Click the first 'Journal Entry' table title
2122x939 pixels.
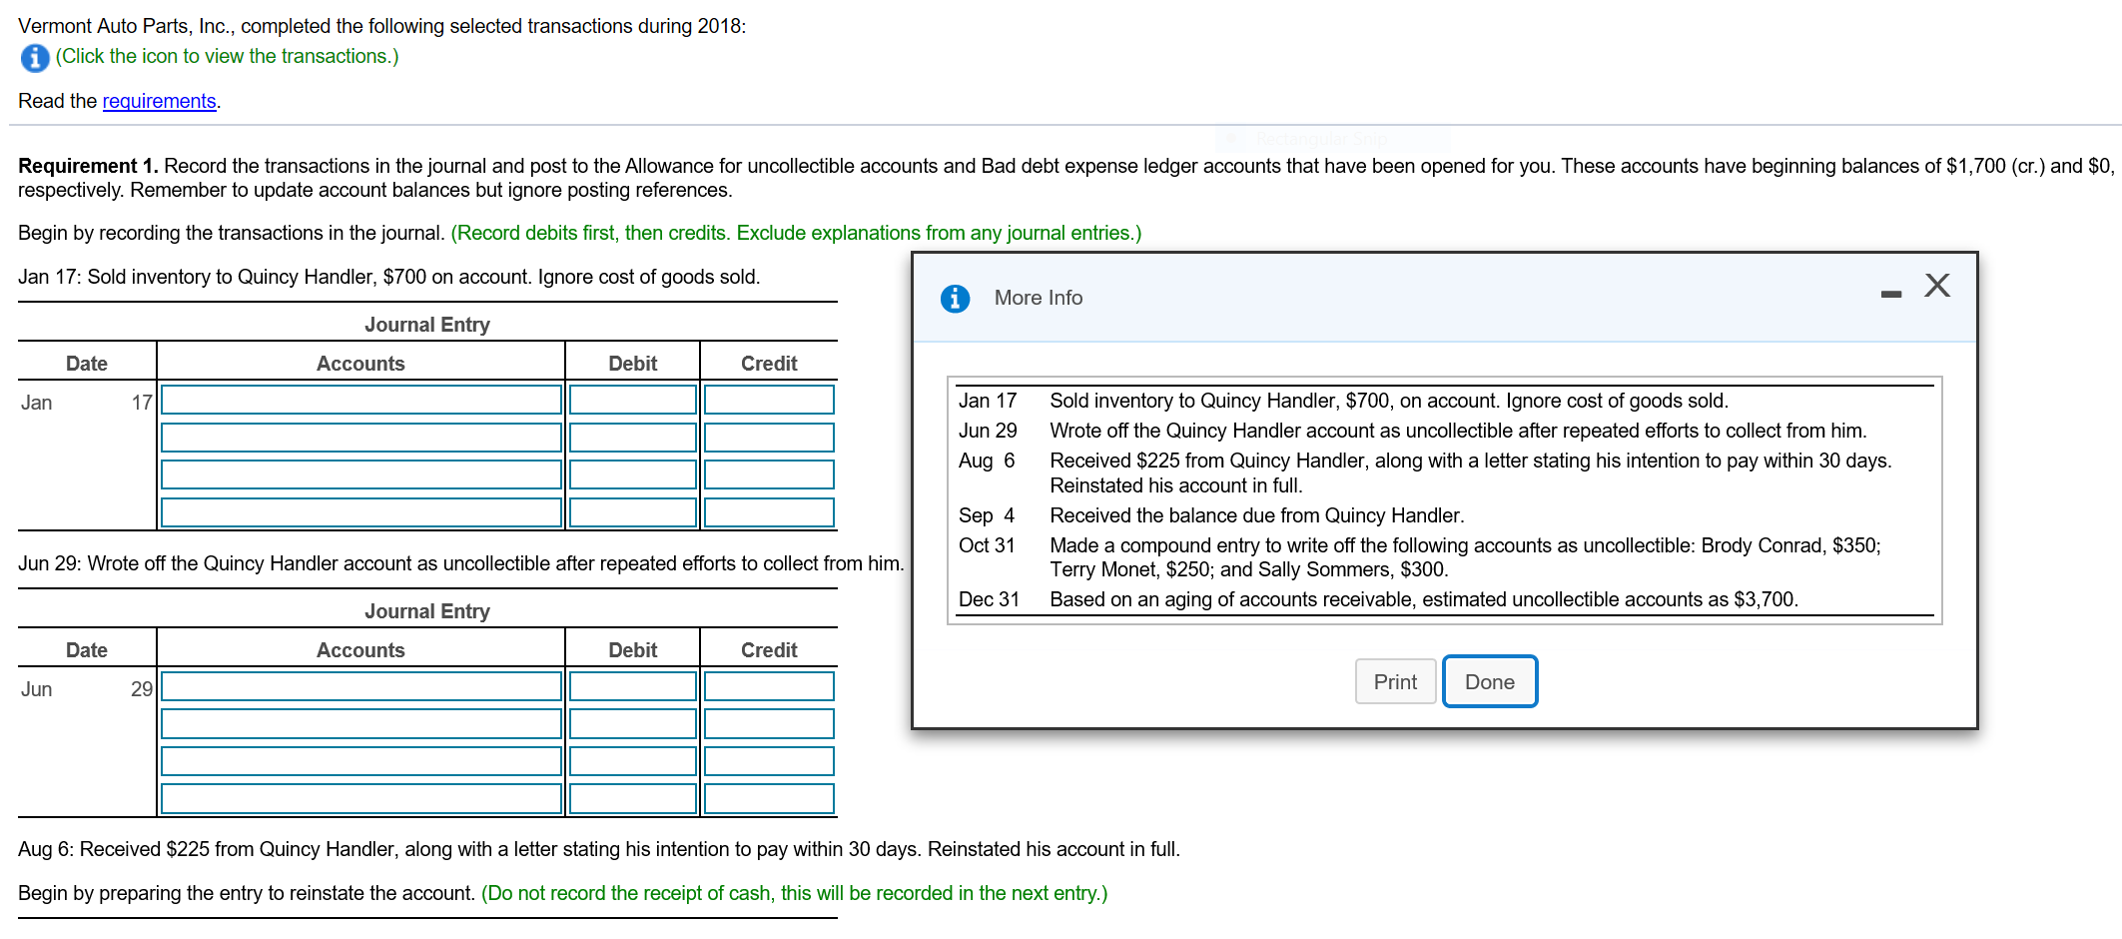(x=427, y=325)
